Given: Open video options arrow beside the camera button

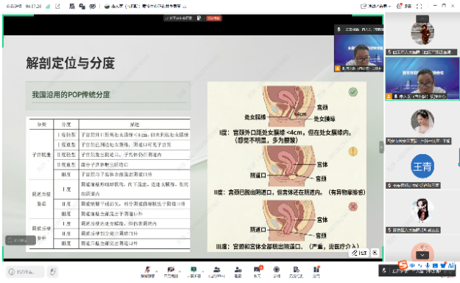Looking at the screenshot, I should coord(180,271).
